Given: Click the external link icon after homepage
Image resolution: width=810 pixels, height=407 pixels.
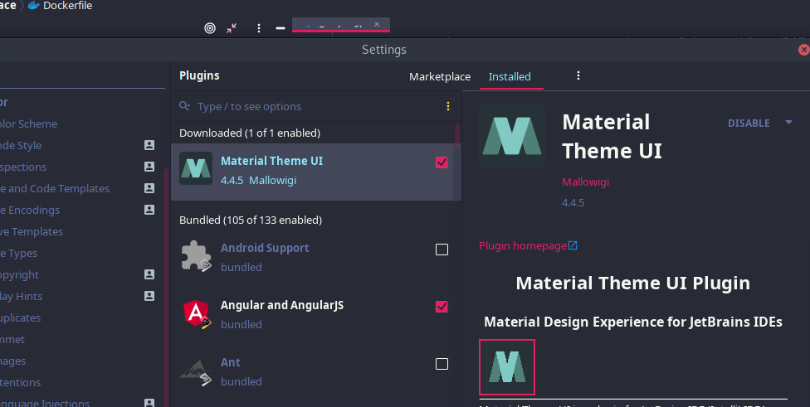Looking at the screenshot, I should [x=573, y=245].
